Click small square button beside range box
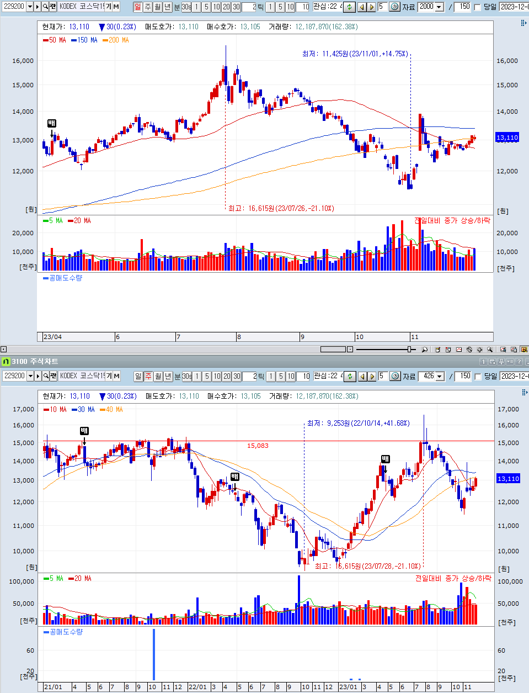Image resolution: width=529 pixels, height=693 pixels. point(350,349)
